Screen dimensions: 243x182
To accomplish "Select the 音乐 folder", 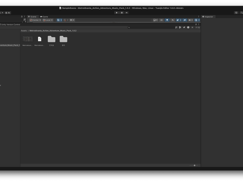I will point(63,41).
